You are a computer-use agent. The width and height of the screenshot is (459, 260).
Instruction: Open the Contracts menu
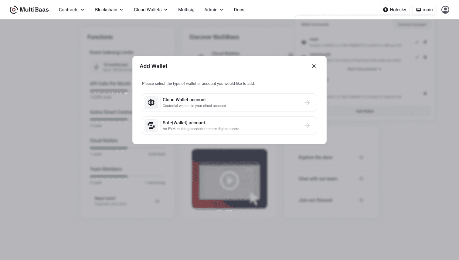[x=71, y=10]
